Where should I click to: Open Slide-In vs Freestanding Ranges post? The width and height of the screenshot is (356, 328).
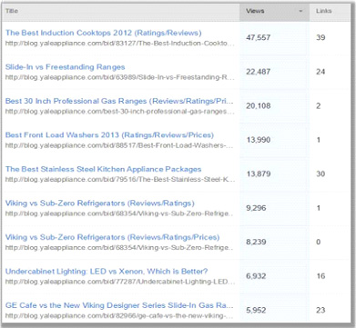point(65,67)
